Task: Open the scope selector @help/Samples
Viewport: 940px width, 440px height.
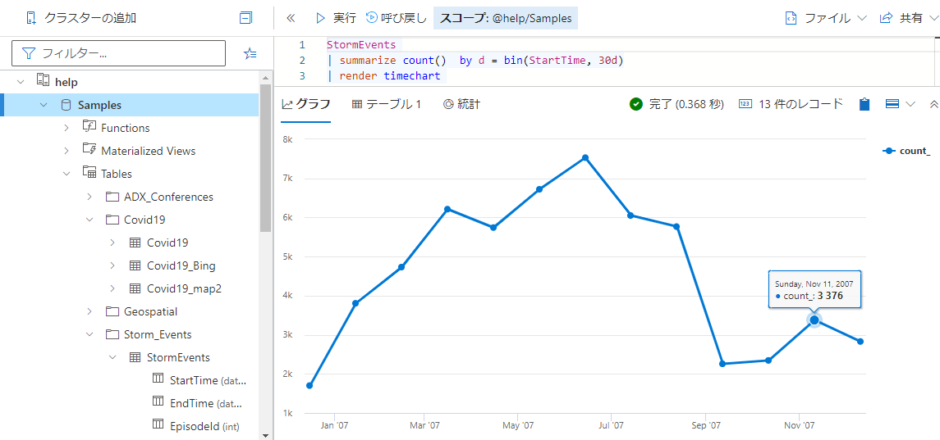Action: pyautogui.click(x=506, y=19)
